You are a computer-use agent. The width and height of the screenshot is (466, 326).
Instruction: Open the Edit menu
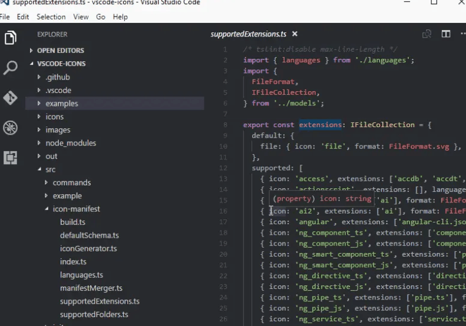click(x=23, y=17)
